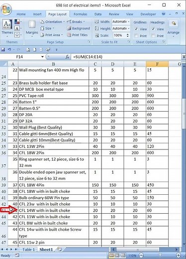Image resolution: width=186 pixels, height=259 pixels.
Task: Select column B header
Action: pos(53,64)
